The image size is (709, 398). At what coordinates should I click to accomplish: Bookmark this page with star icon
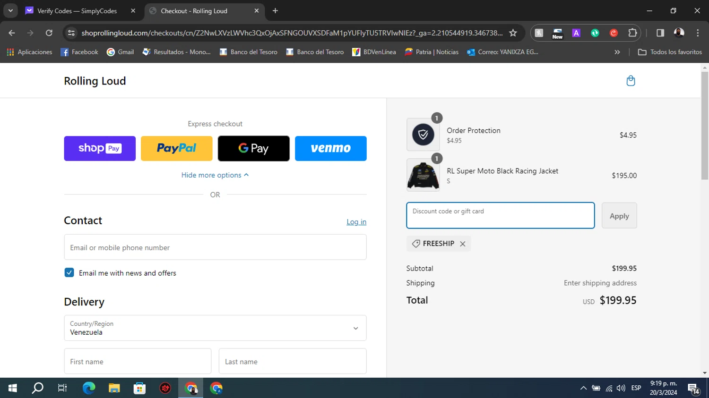pyautogui.click(x=513, y=33)
